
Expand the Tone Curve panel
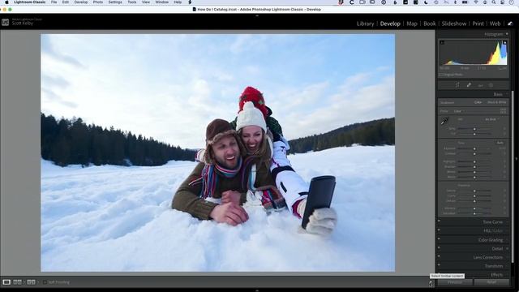(492, 222)
